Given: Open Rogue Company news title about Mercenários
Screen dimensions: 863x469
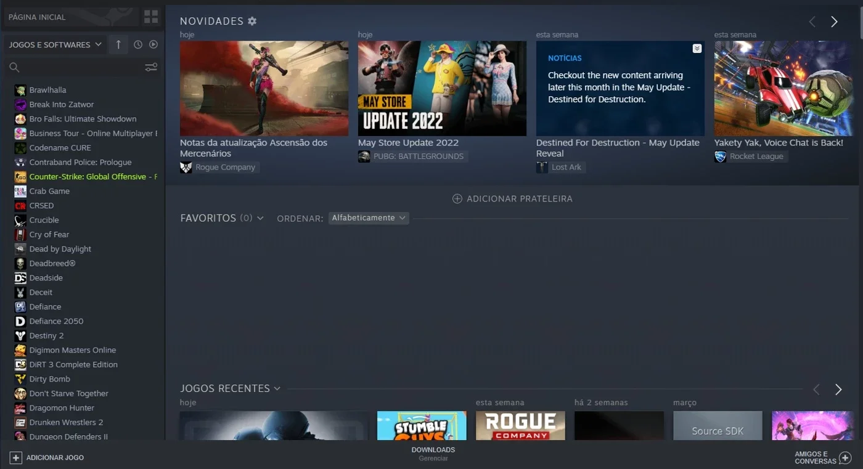Looking at the screenshot, I should point(253,148).
